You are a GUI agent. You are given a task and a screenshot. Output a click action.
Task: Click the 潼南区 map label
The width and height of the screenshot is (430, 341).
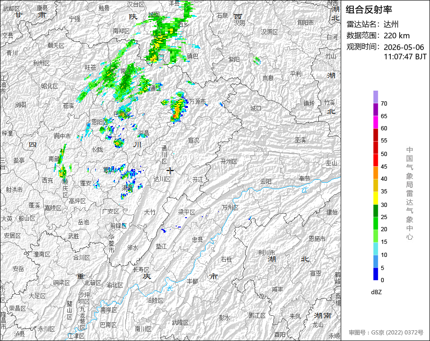[x=42, y=254]
